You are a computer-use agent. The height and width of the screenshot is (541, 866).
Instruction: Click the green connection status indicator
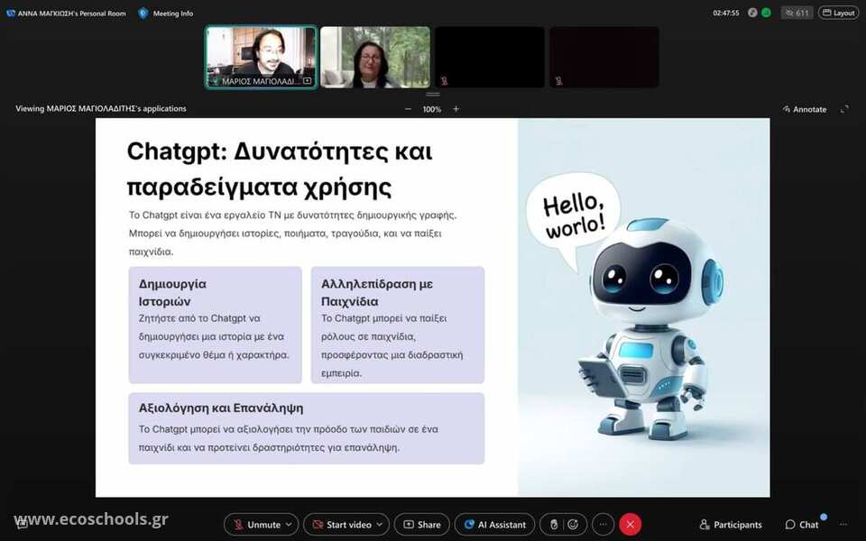tap(766, 13)
